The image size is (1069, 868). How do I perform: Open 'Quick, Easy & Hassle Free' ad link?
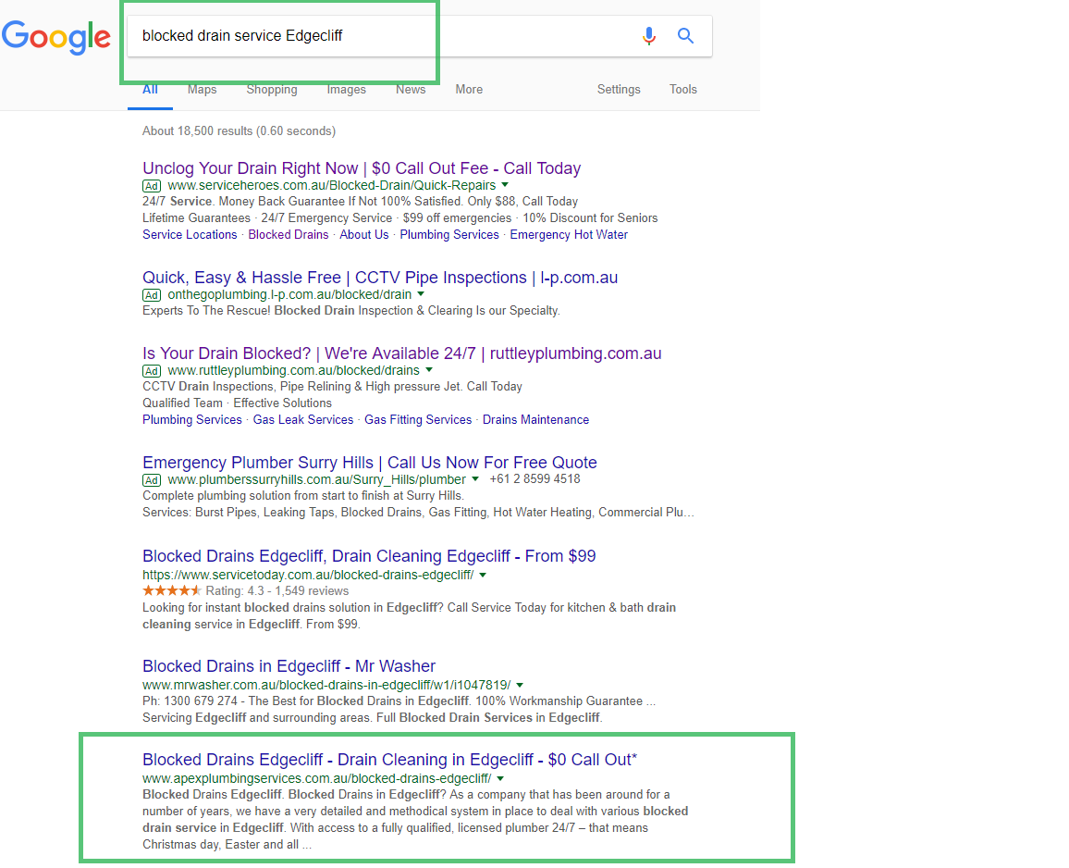tap(380, 278)
